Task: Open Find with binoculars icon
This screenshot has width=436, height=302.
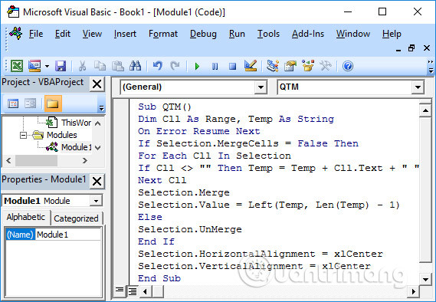Action: tap(136, 66)
